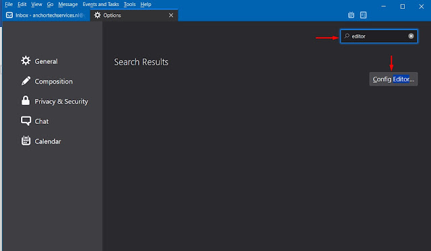
Task: Clear the search field text
Action: coord(411,36)
